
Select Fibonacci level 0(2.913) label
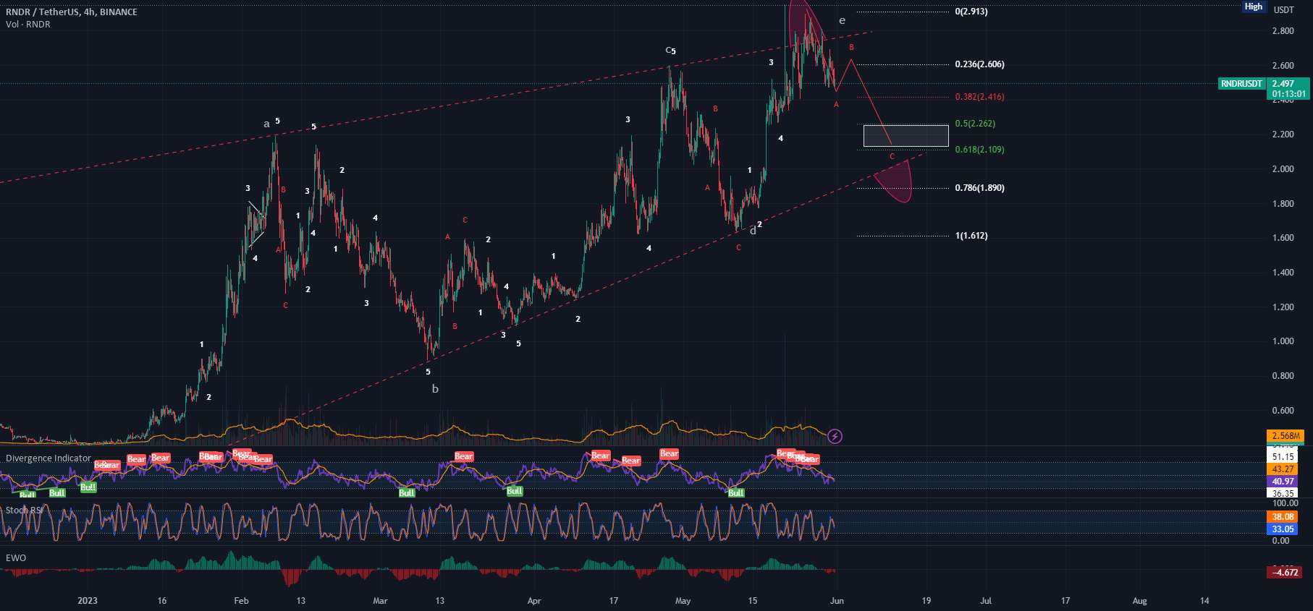click(971, 12)
